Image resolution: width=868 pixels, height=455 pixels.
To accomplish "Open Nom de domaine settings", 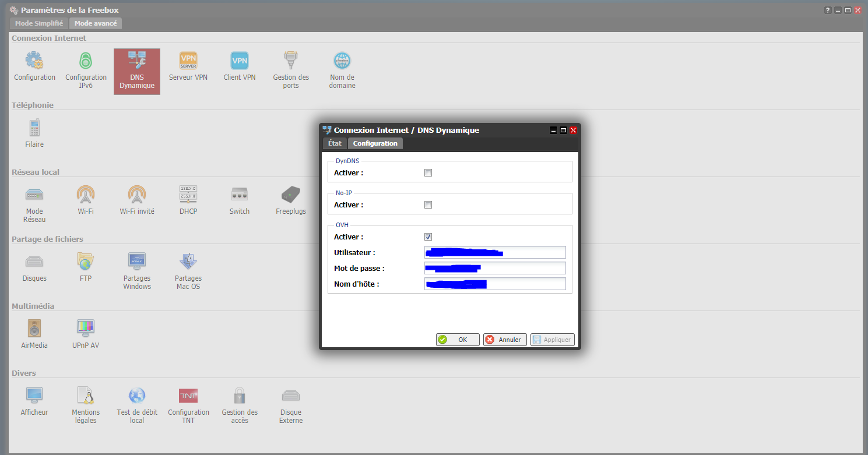I will point(342,70).
